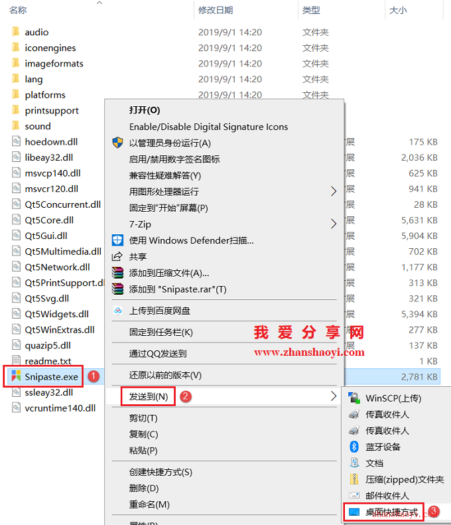Click the Bluetooth icon for 蓝牙设备
The image size is (451, 525).
354,446
